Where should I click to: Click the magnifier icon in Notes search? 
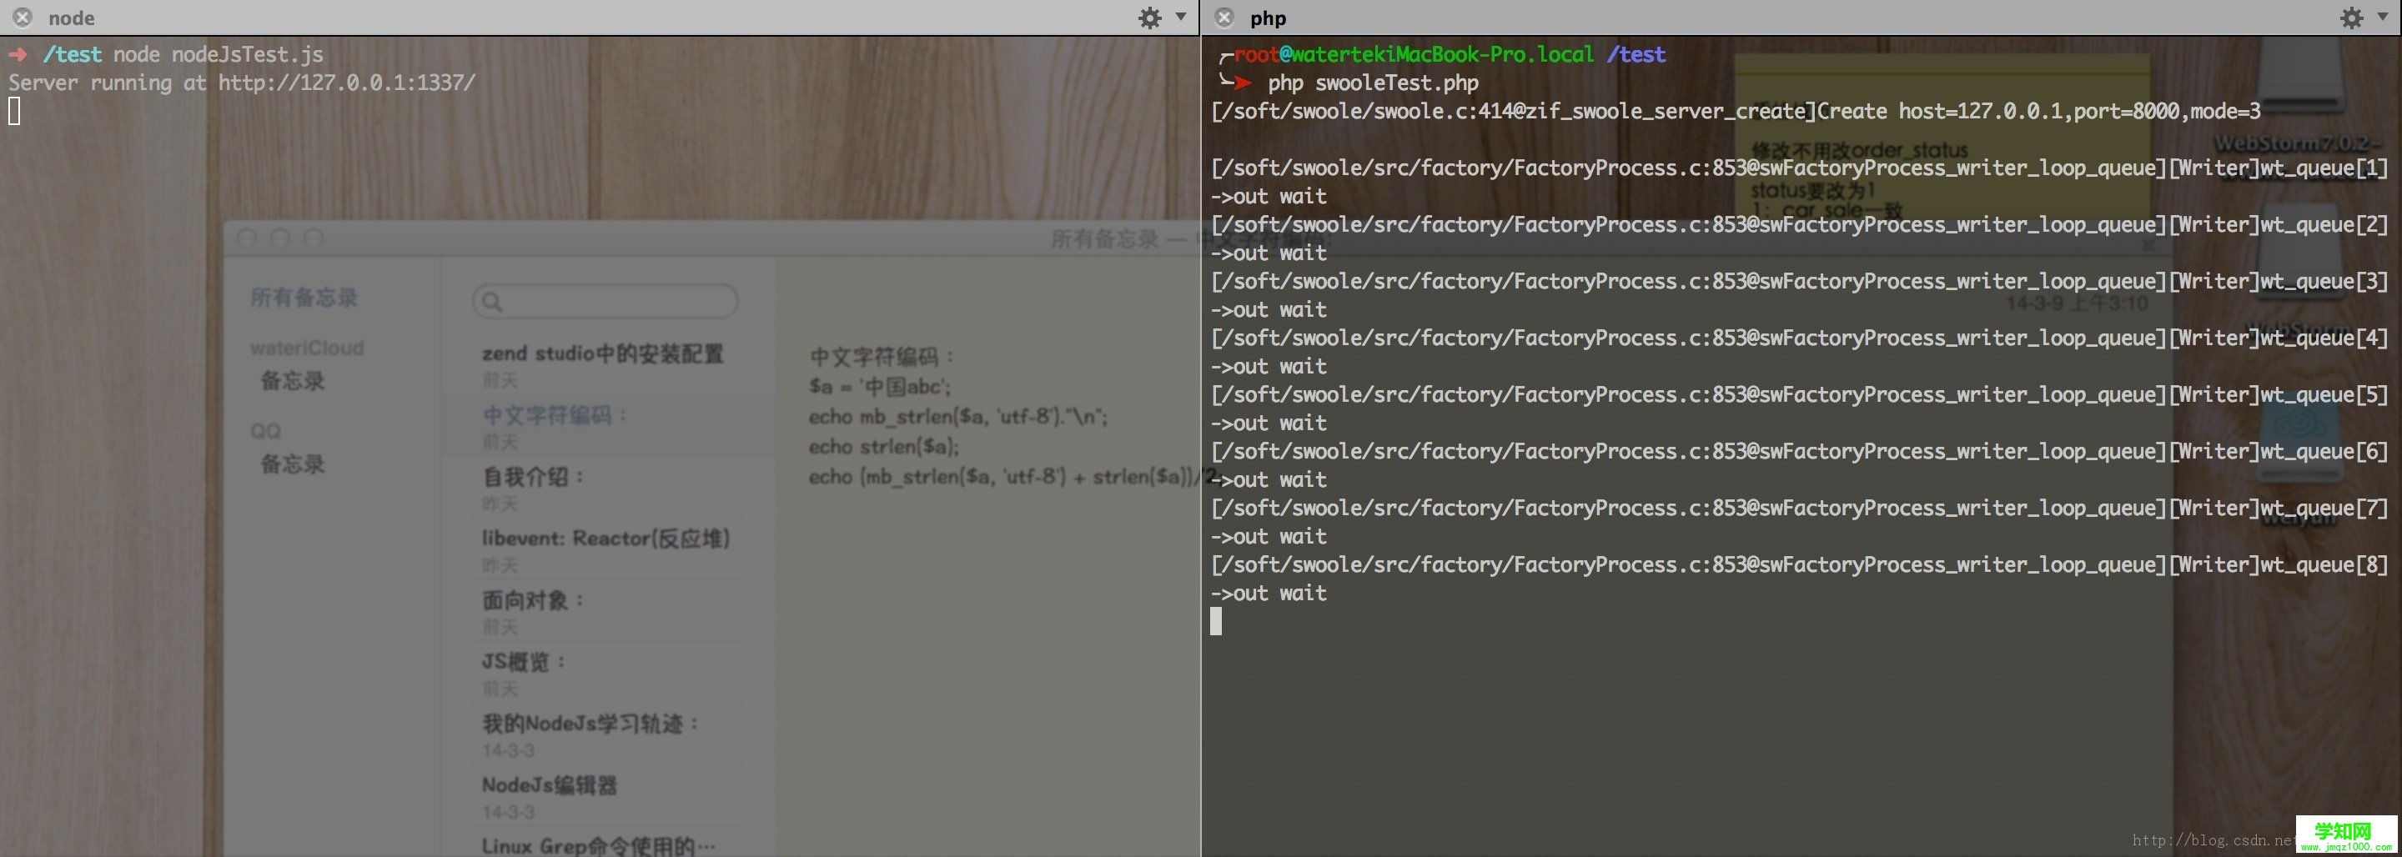coord(492,301)
